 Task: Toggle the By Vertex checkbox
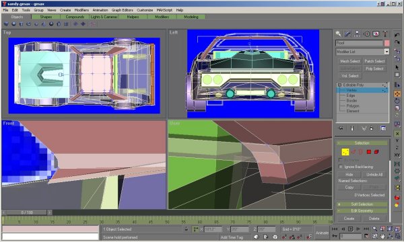pos(341,160)
